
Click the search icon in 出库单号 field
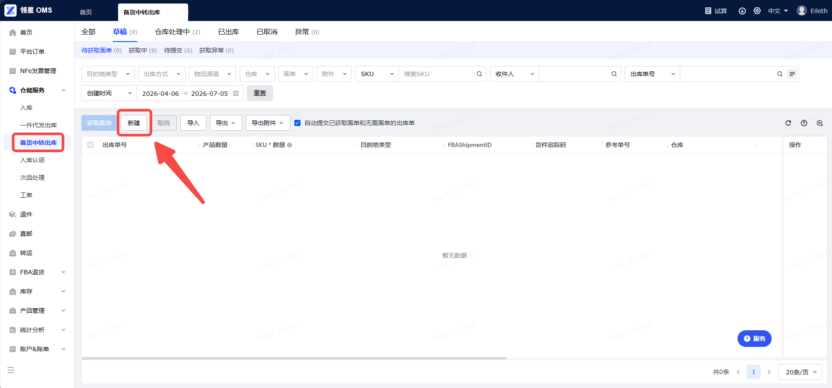tap(780, 74)
